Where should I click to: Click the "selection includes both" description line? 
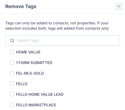(x=57, y=28)
